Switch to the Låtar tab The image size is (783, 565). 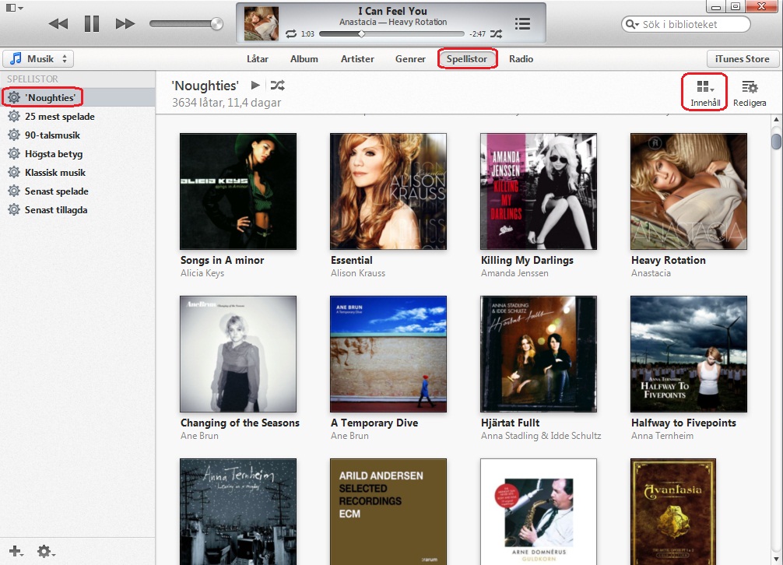[x=257, y=59]
